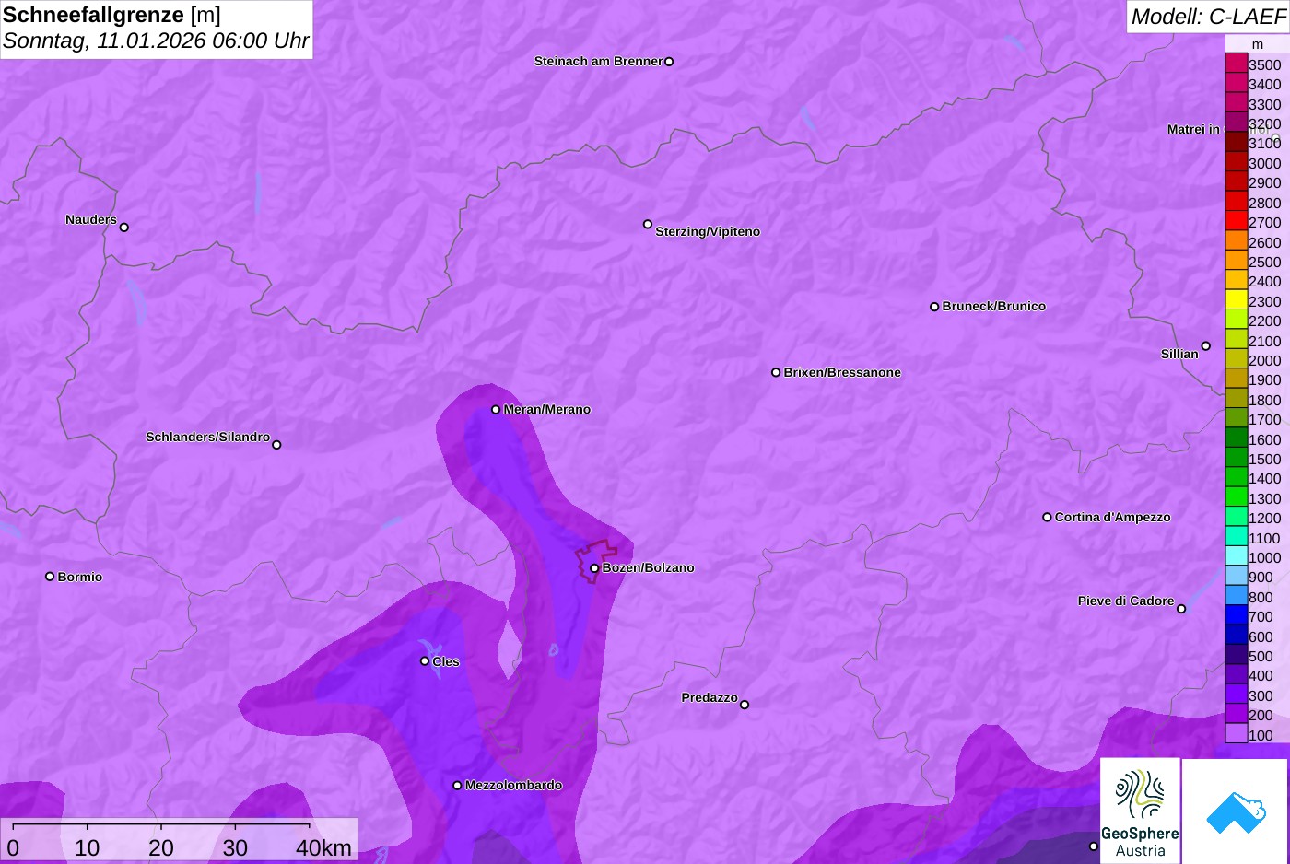Click the Bozen/Bolzano text label

coord(648,568)
